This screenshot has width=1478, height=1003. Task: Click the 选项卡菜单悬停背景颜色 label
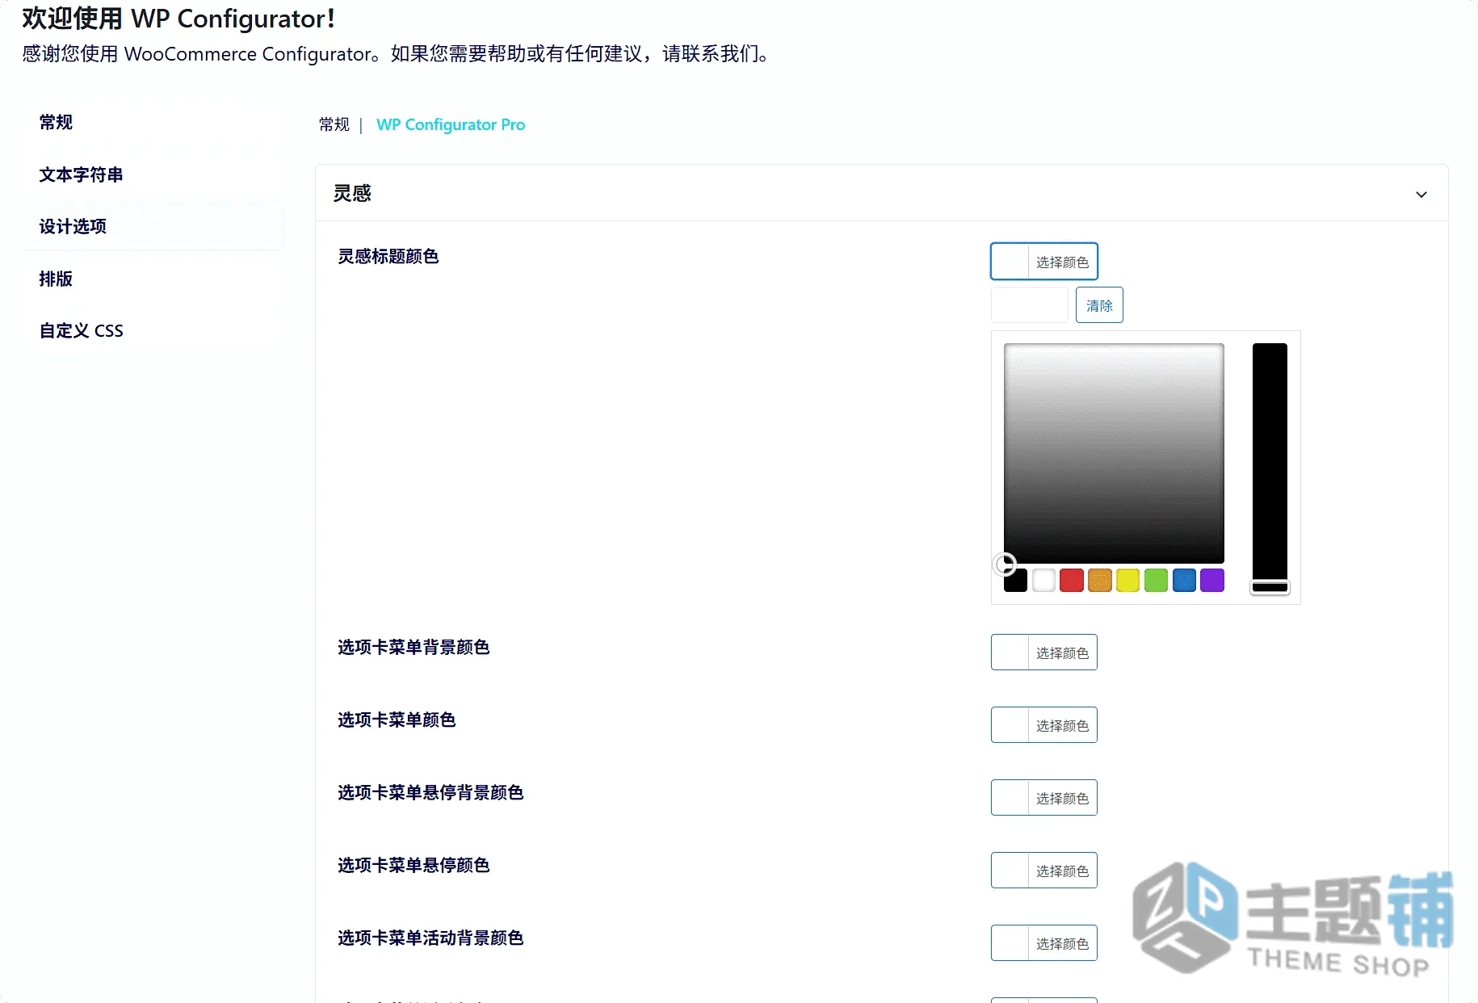pyautogui.click(x=430, y=793)
